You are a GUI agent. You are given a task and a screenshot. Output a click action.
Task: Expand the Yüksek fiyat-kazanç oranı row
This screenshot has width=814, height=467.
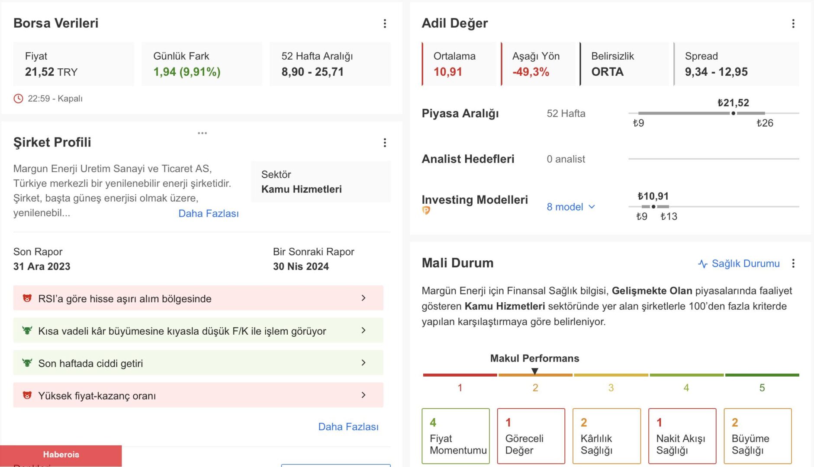363,395
